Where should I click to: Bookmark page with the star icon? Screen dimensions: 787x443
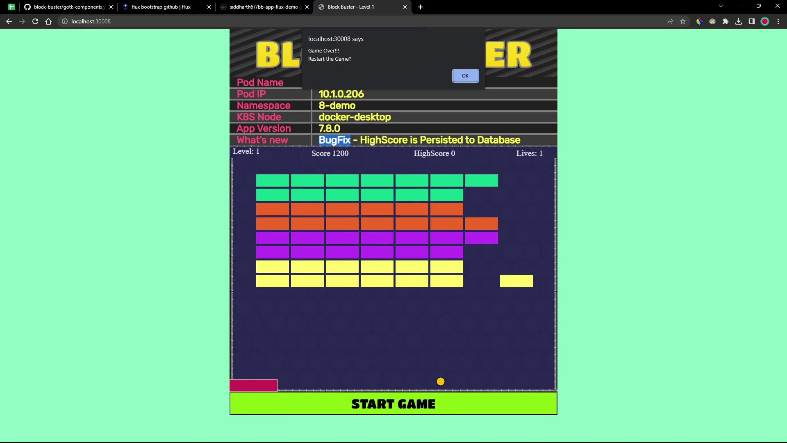(683, 21)
